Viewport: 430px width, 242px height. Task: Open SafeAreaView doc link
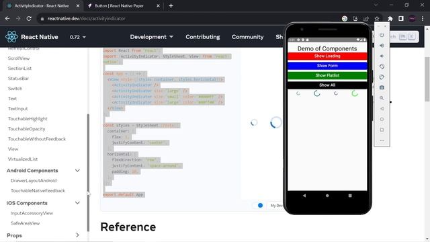(26, 223)
